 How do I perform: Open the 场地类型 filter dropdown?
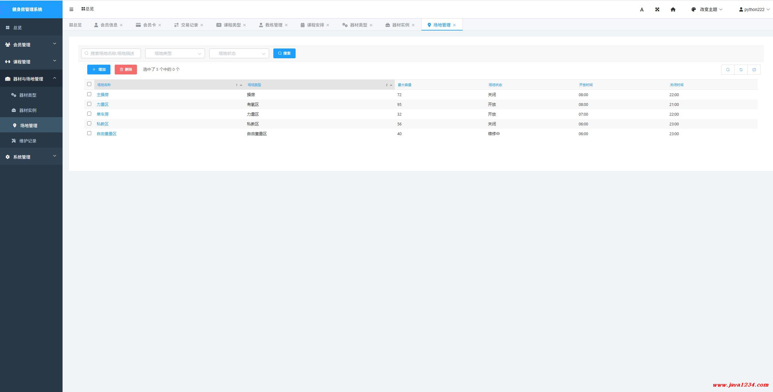175,53
